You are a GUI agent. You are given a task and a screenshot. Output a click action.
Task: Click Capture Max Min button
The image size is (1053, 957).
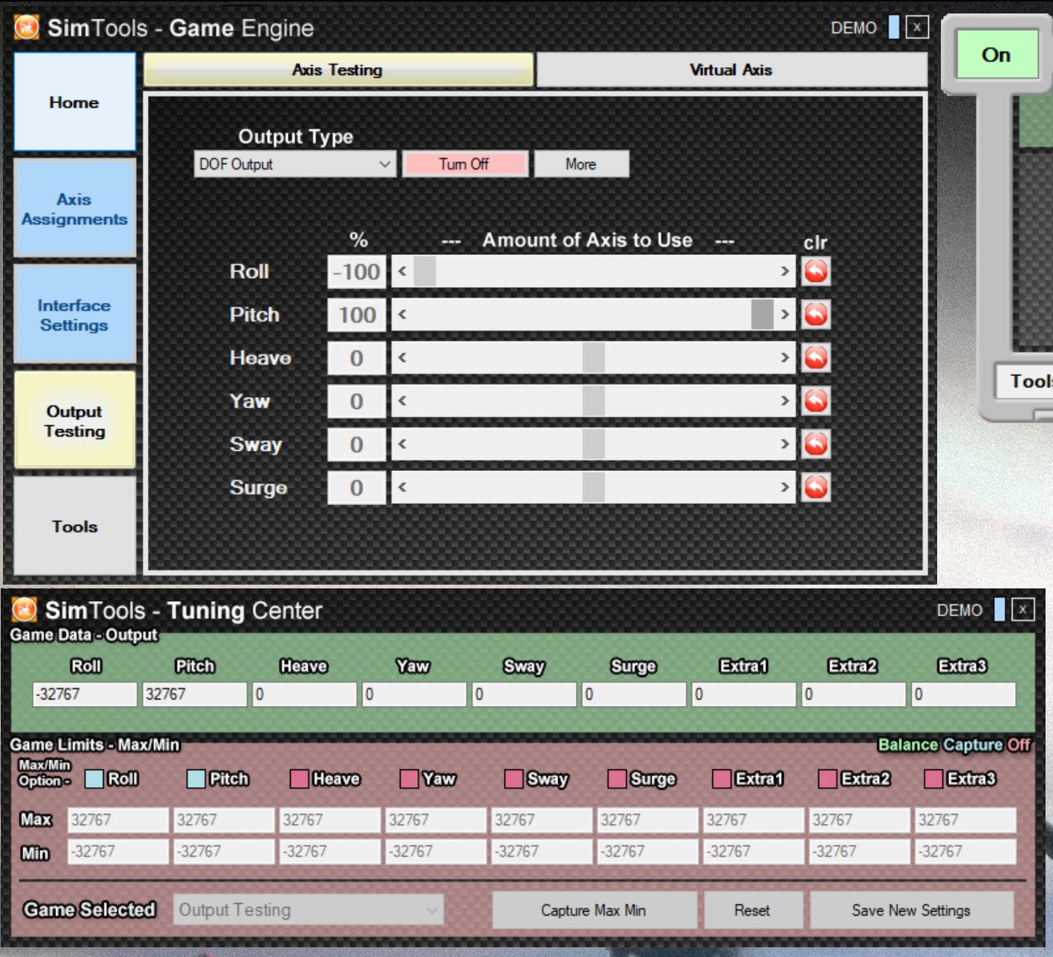594,910
